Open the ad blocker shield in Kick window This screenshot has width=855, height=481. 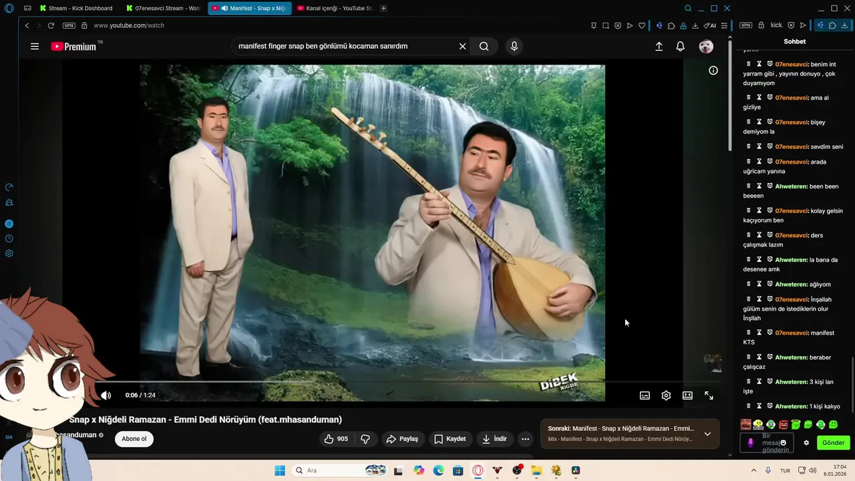(x=791, y=25)
